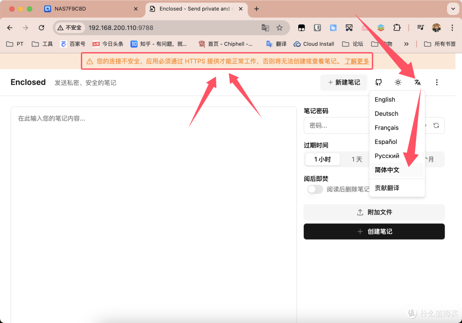Select 简体中文 in the language menu
The height and width of the screenshot is (323, 462).
(x=387, y=170)
